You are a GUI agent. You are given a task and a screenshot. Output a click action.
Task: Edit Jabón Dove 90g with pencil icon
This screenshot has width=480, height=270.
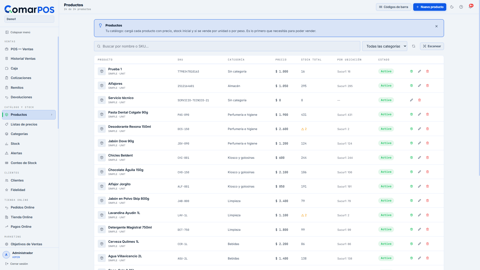419,143
